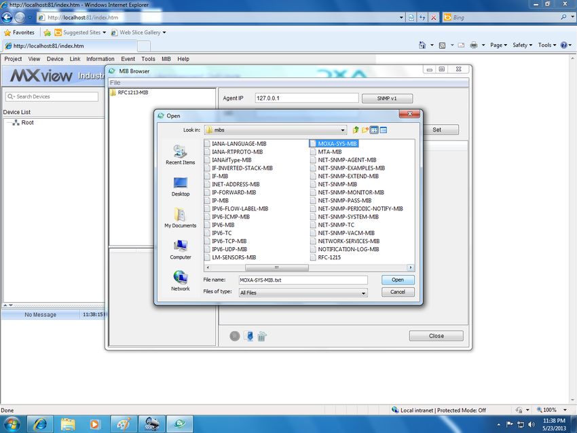Cancel the Open dialog
Viewport: 577px width, 433px height.
(398, 292)
